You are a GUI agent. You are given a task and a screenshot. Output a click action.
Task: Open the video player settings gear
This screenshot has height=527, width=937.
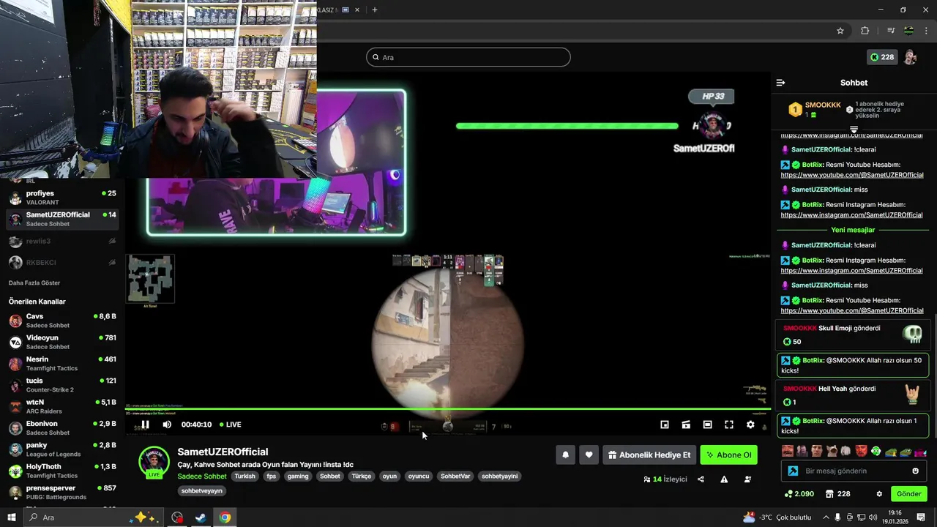click(x=750, y=425)
